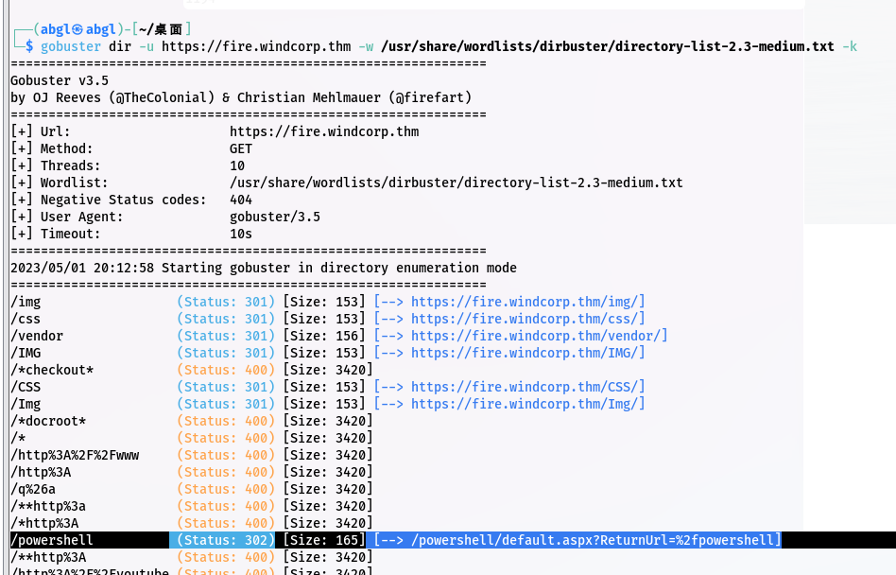The image size is (896, 575).
Task: Click the uppercase https://fire.windcorp.thm/IMG/ redirect URL
Action: pos(527,353)
